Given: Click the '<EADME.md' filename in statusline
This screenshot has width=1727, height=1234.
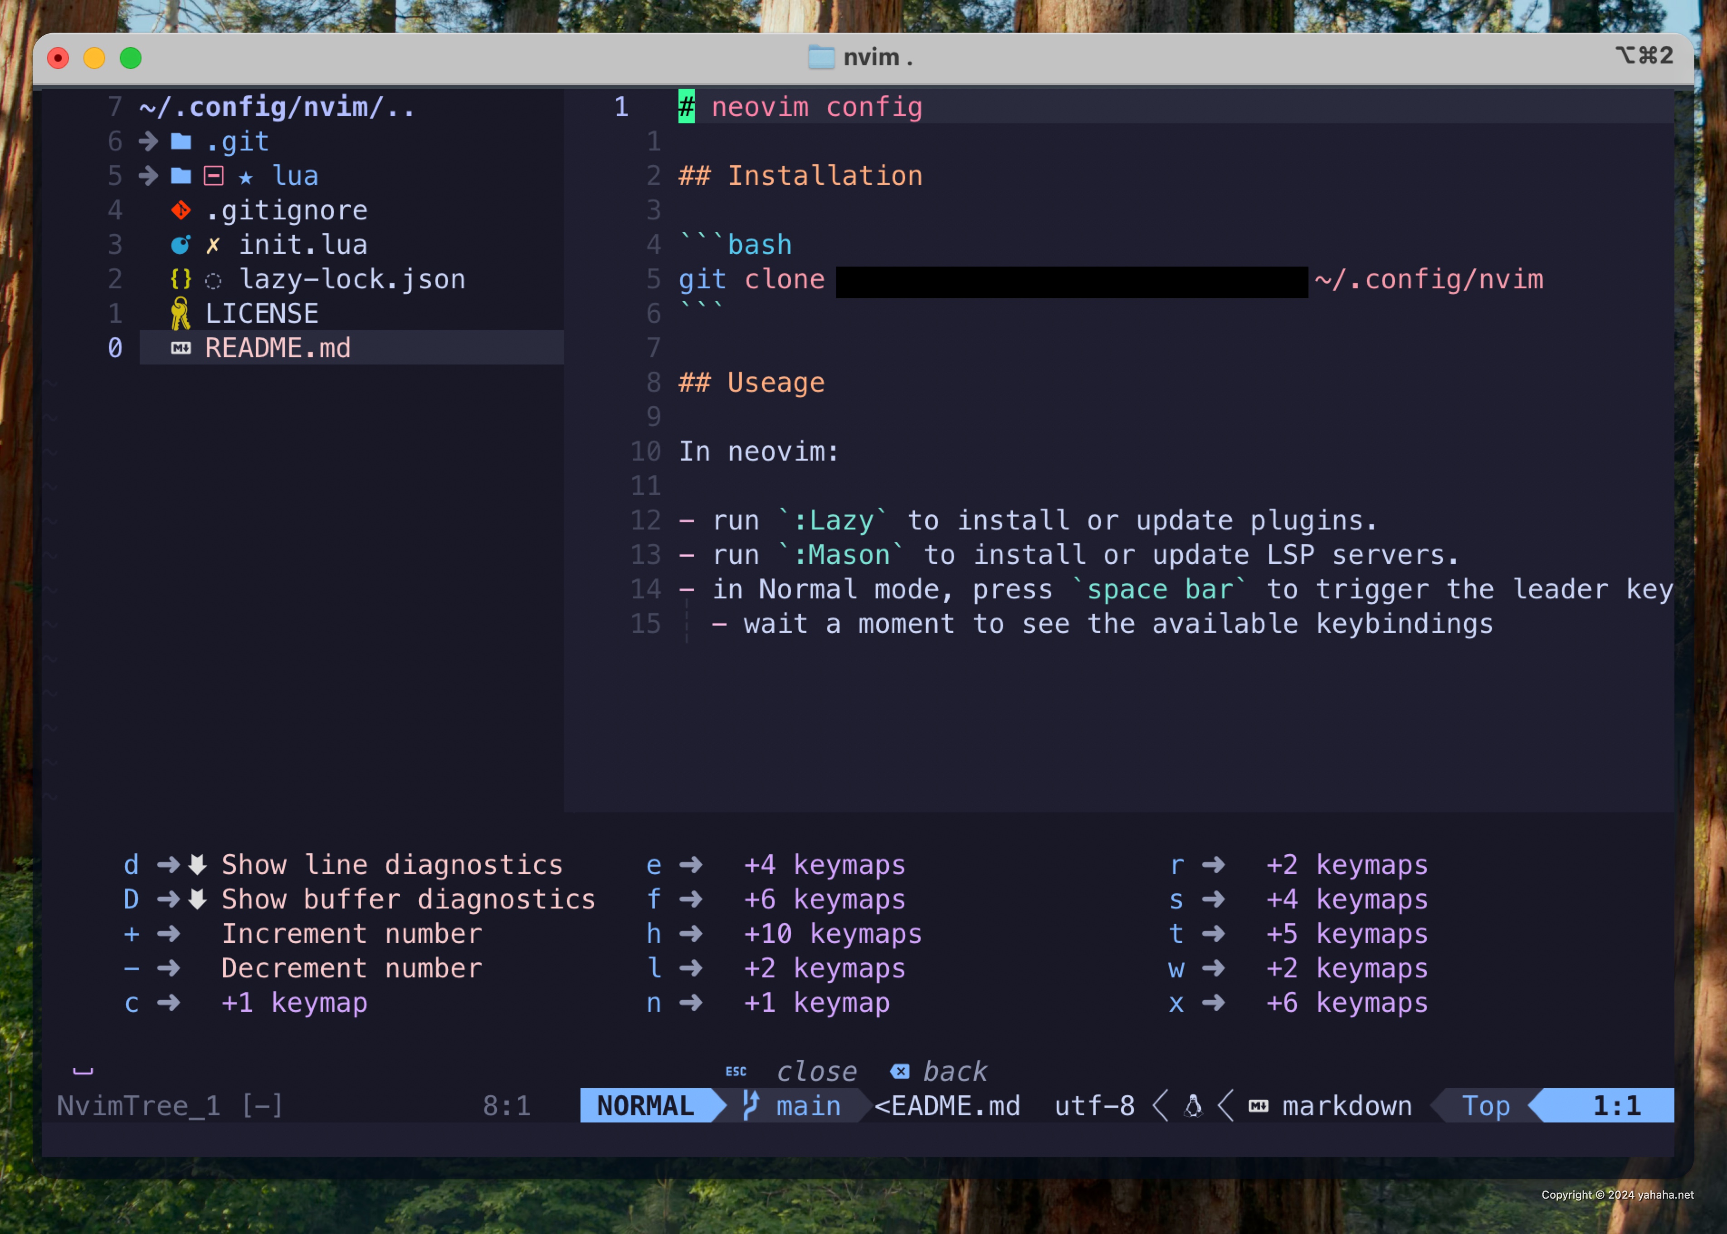Looking at the screenshot, I should tap(947, 1106).
